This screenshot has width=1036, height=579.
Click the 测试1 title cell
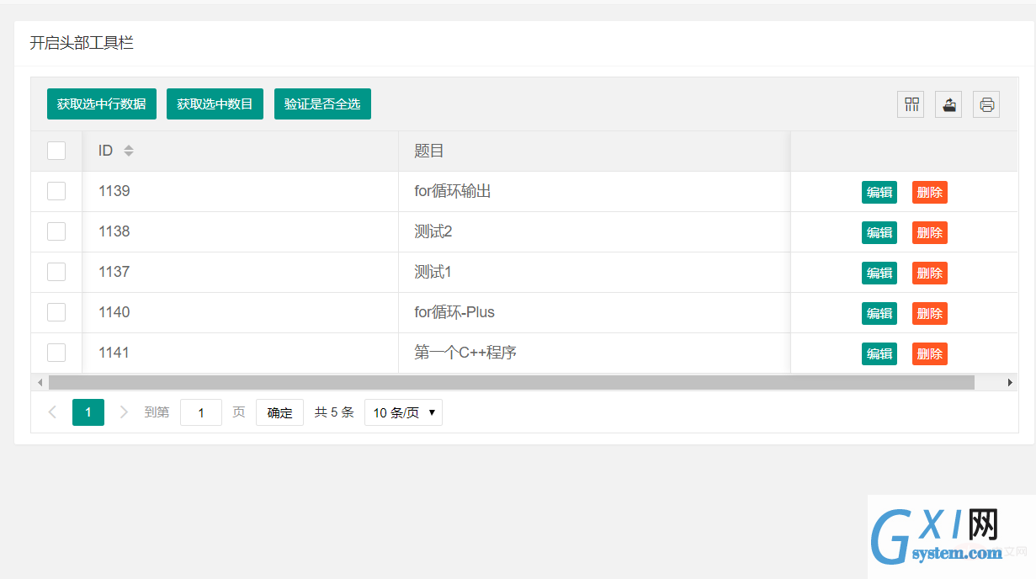tap(594, 272)
